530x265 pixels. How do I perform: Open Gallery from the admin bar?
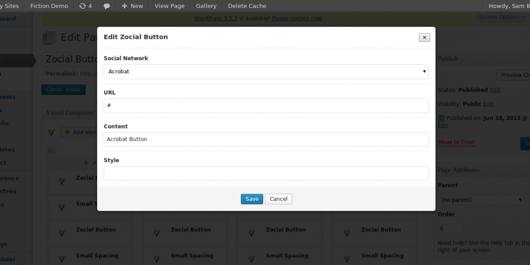point(206,6)
